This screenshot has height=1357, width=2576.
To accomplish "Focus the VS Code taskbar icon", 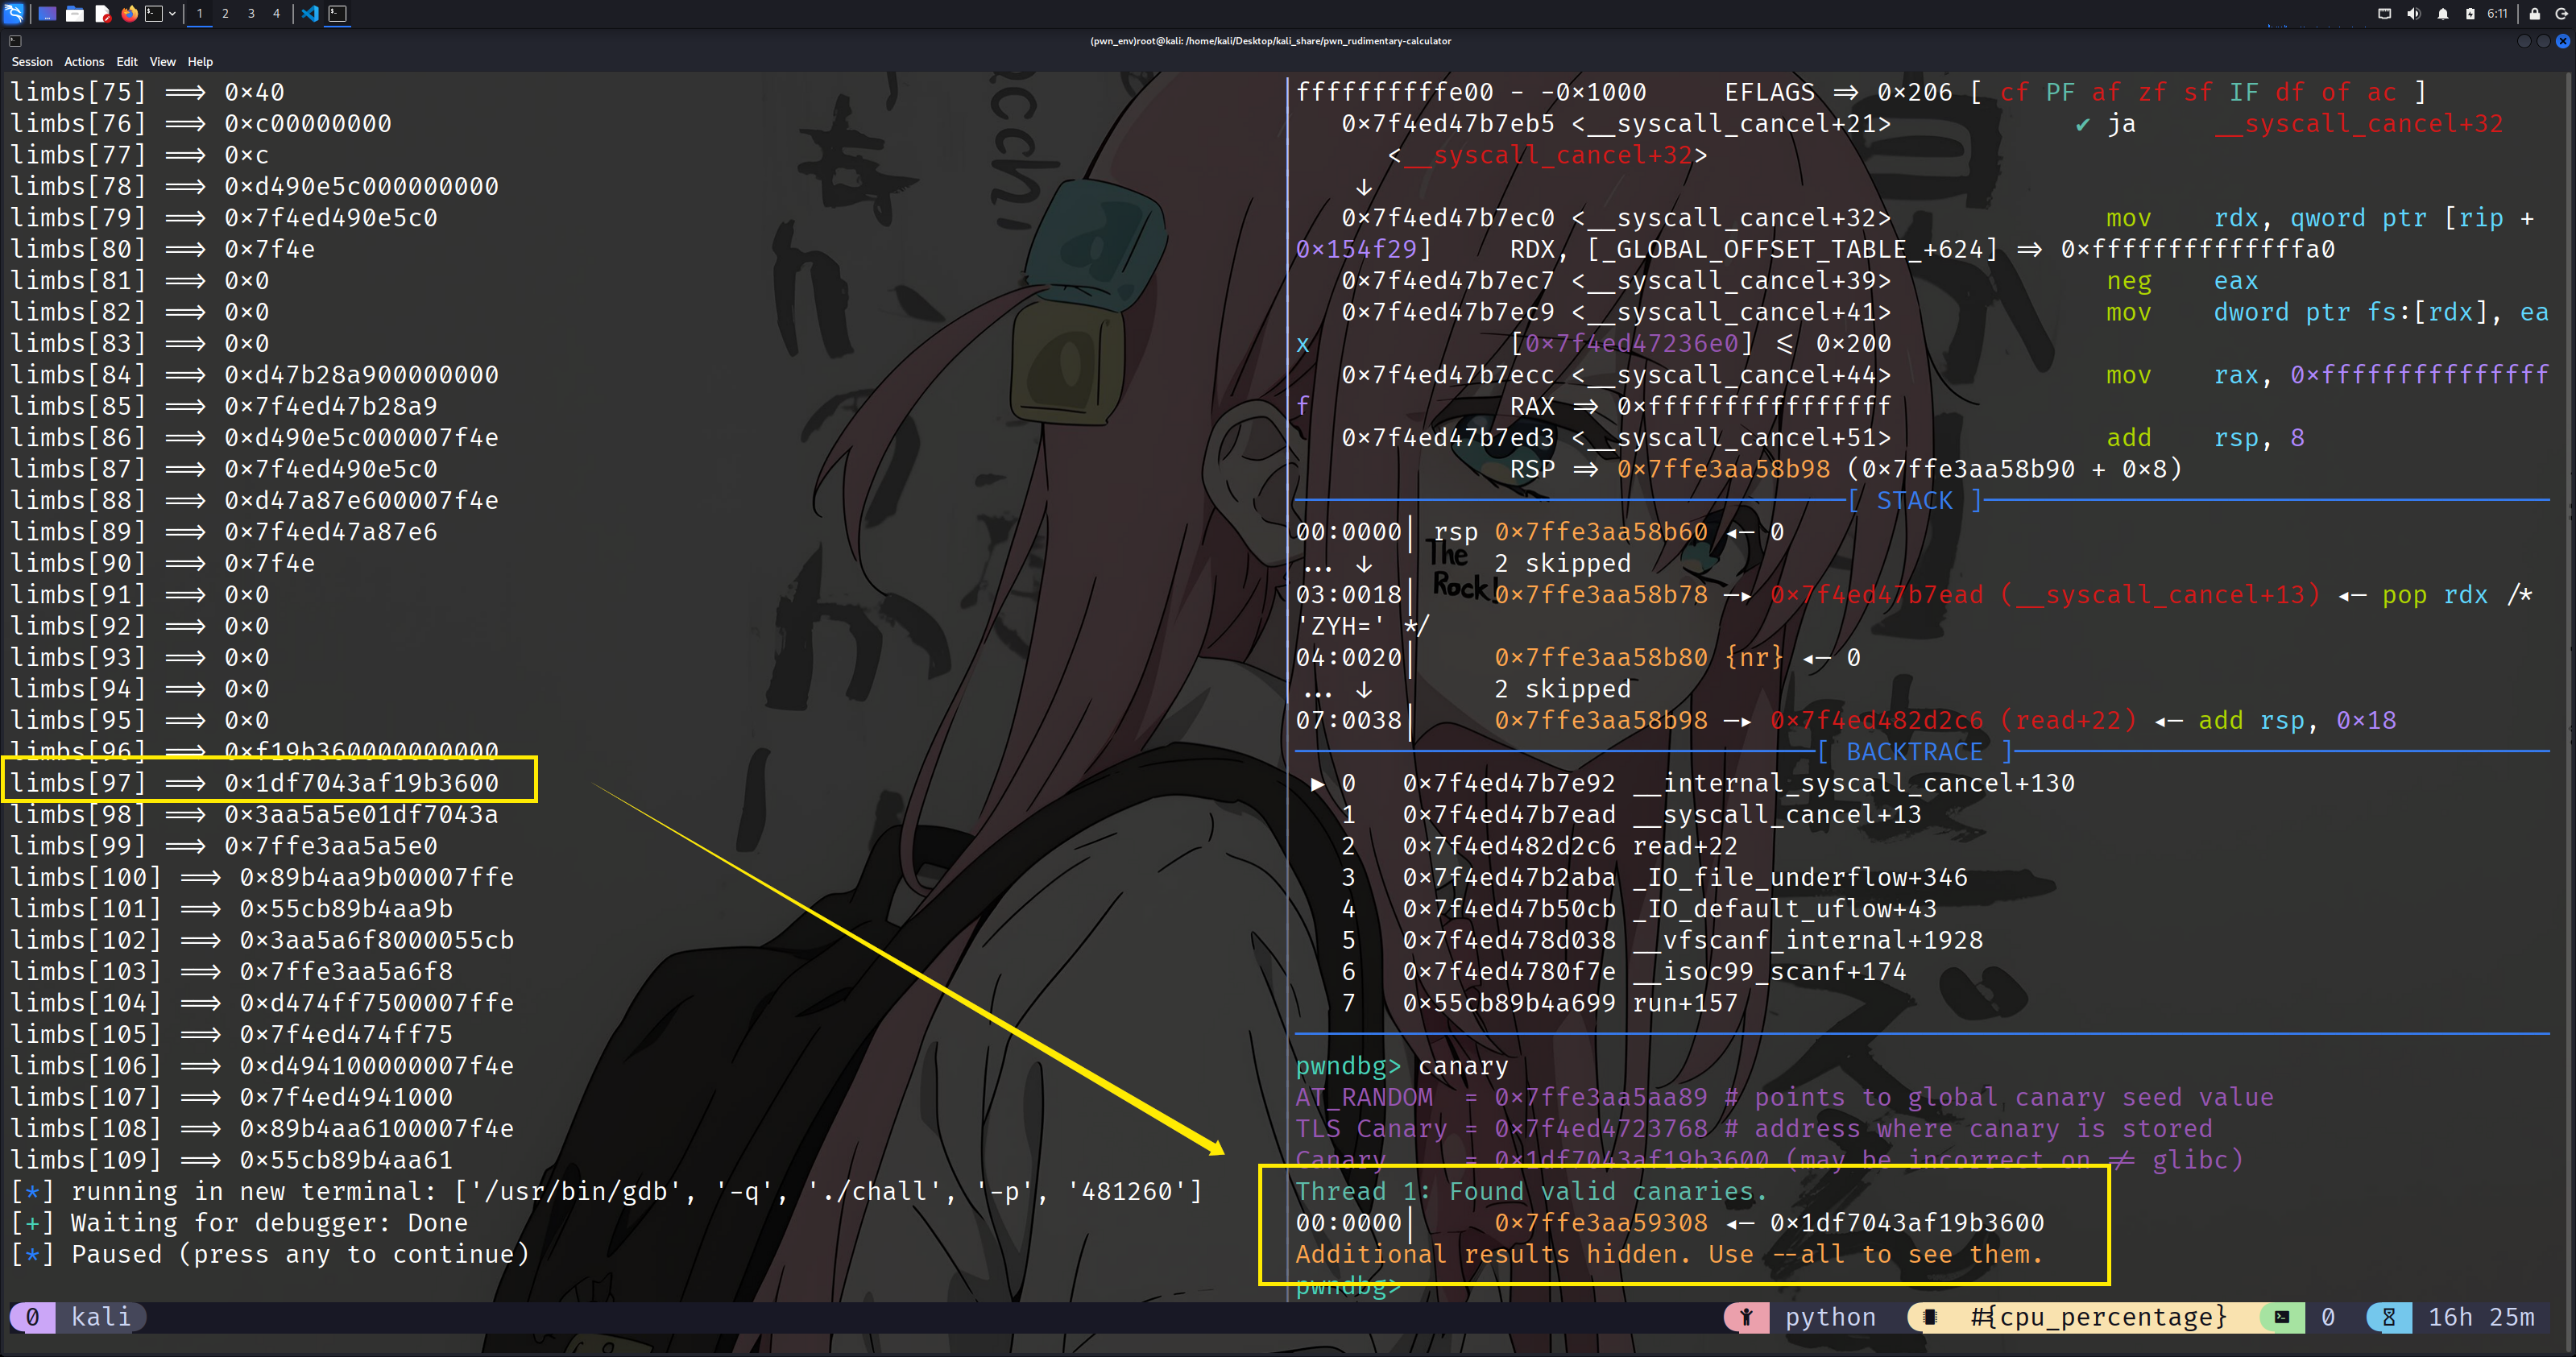I will click(310, 13).
